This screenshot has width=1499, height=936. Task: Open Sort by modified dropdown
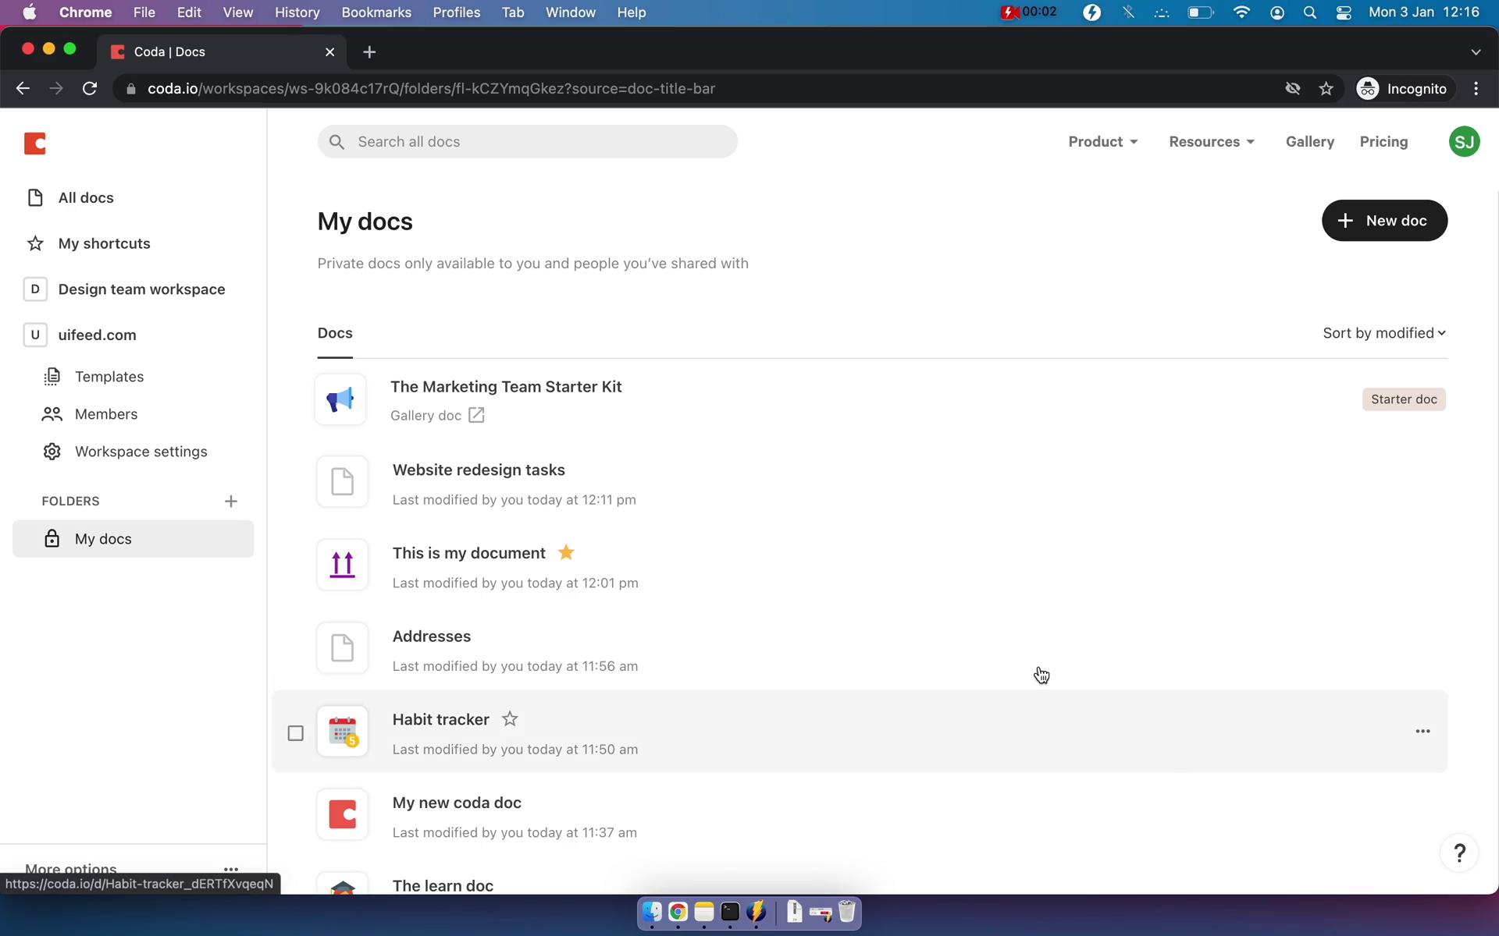[1384, 333]
